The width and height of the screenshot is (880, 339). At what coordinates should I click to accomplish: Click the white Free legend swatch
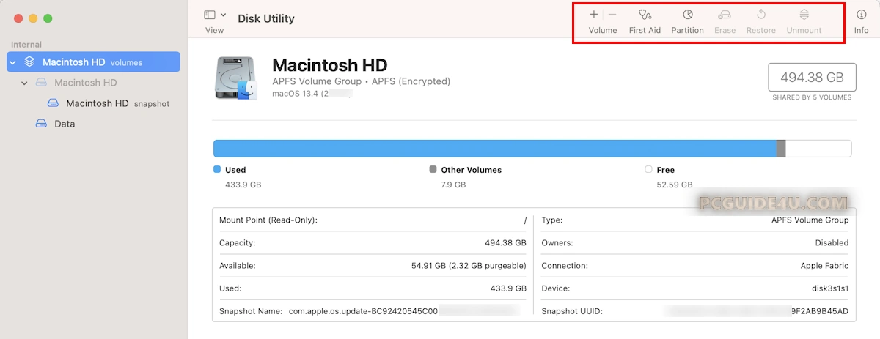648,170
